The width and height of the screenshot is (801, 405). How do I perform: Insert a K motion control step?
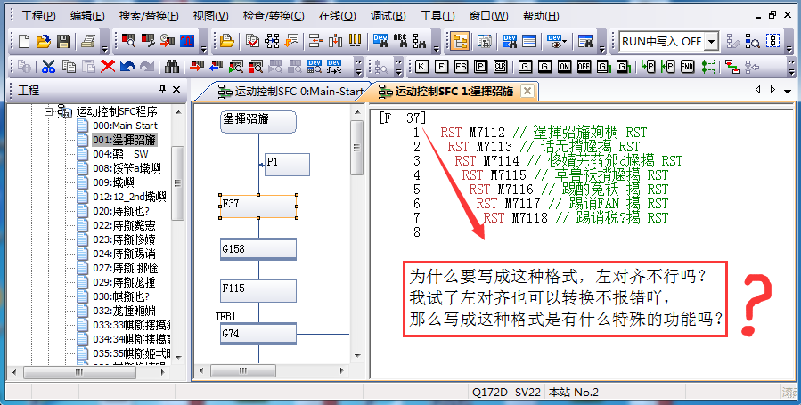click(x=419, y=66)
